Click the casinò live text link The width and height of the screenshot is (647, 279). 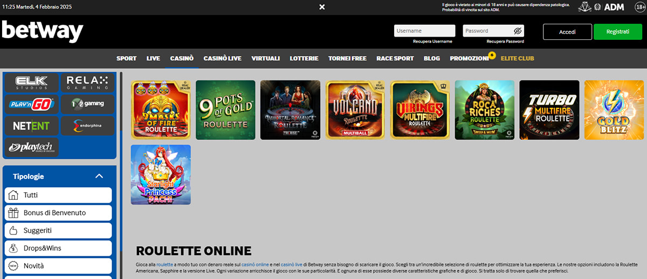(292, 265)
